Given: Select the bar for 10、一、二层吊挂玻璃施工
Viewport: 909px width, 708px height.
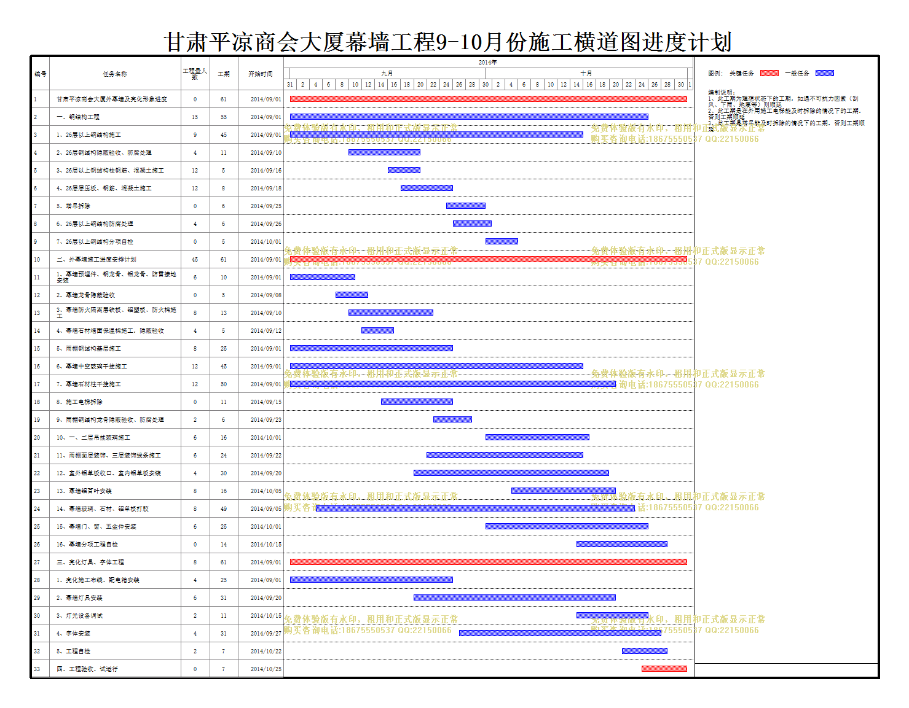Looking at the screenshot, I should (537, 437).
